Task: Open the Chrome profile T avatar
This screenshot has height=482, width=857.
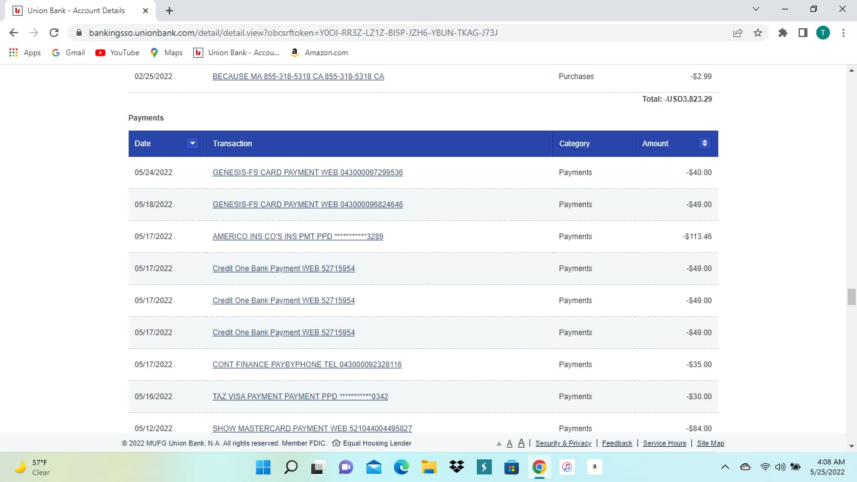Action: click(x=822, y=33)
